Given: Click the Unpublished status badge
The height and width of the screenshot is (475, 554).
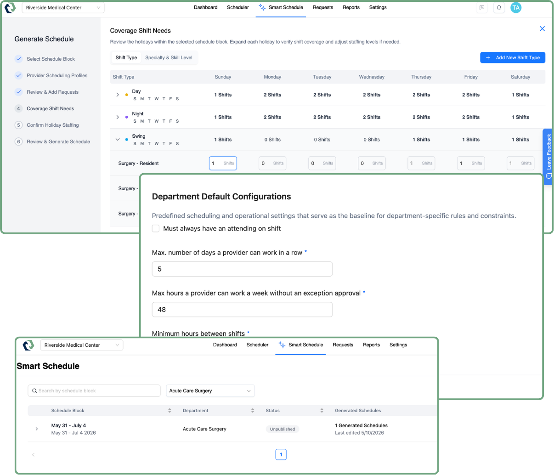Looking at the screenshot, I should pyautogui.click(x=283, y=429).
